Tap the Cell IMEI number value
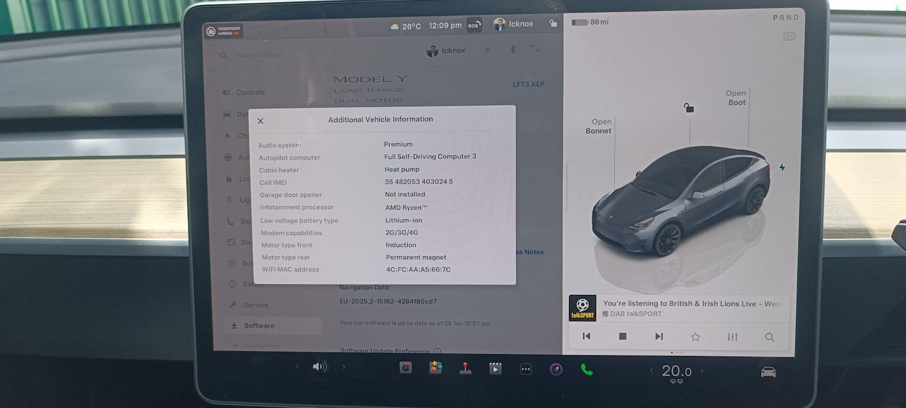This screenshot has height=408, width=906. [419, 181]
